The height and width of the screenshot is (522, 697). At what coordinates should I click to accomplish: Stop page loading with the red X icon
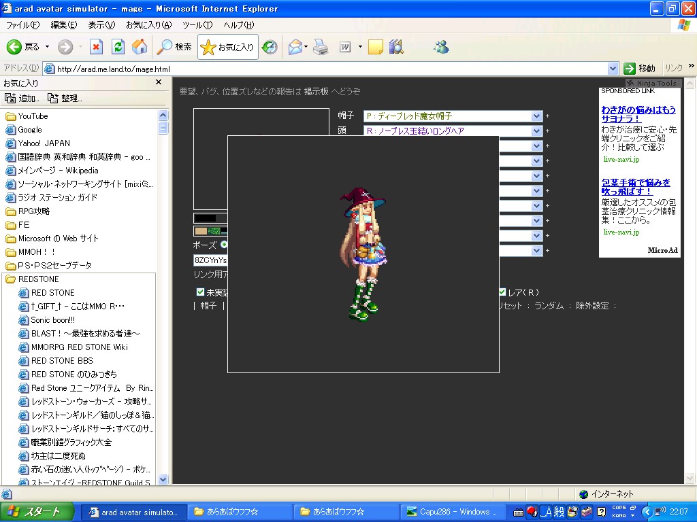coord(96,47)
